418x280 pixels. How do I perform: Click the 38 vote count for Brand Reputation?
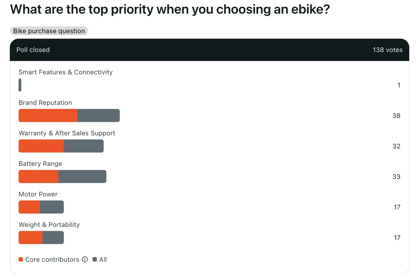396,115
